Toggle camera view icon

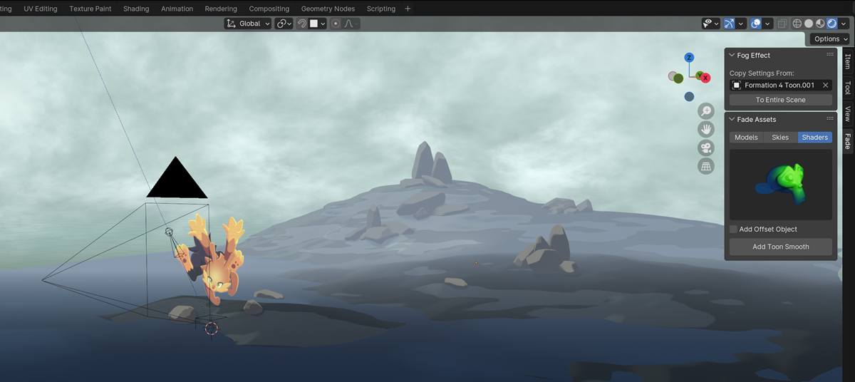pyautogui.click(x=705, y=148)
